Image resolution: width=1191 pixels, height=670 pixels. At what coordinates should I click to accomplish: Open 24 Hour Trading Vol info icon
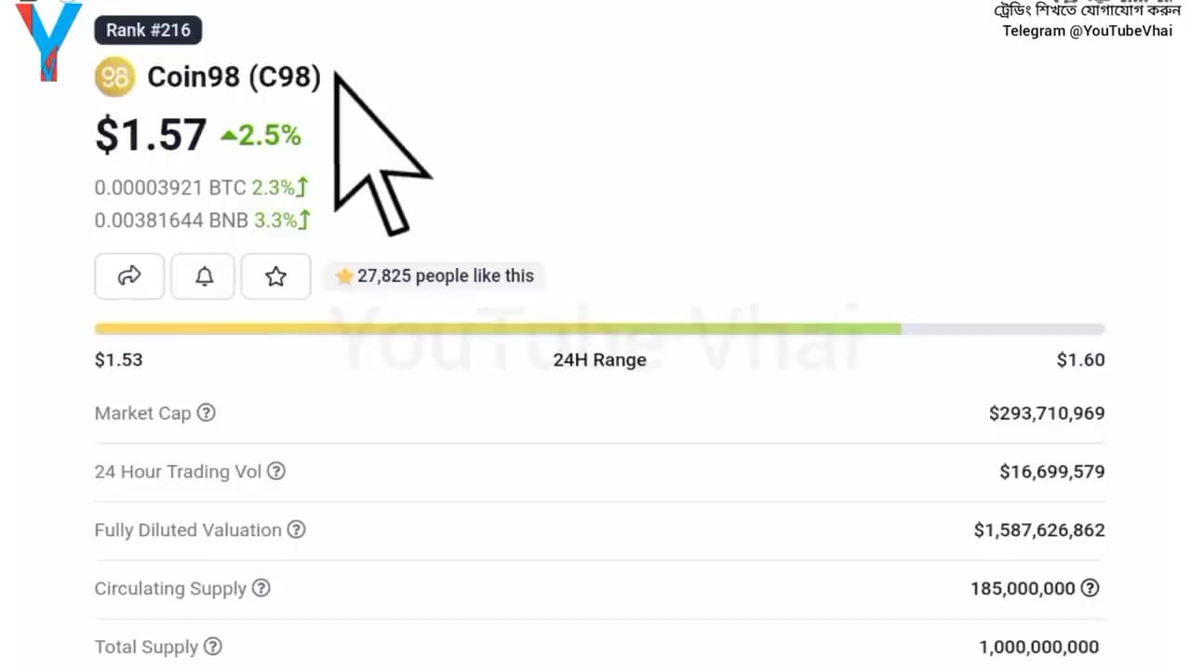coord(276,471)
